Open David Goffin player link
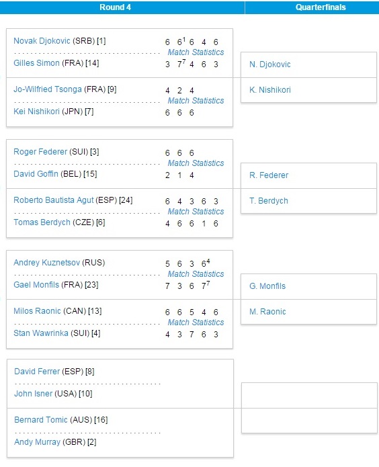Screen dimensions: 379x467 tap(36, 174)
